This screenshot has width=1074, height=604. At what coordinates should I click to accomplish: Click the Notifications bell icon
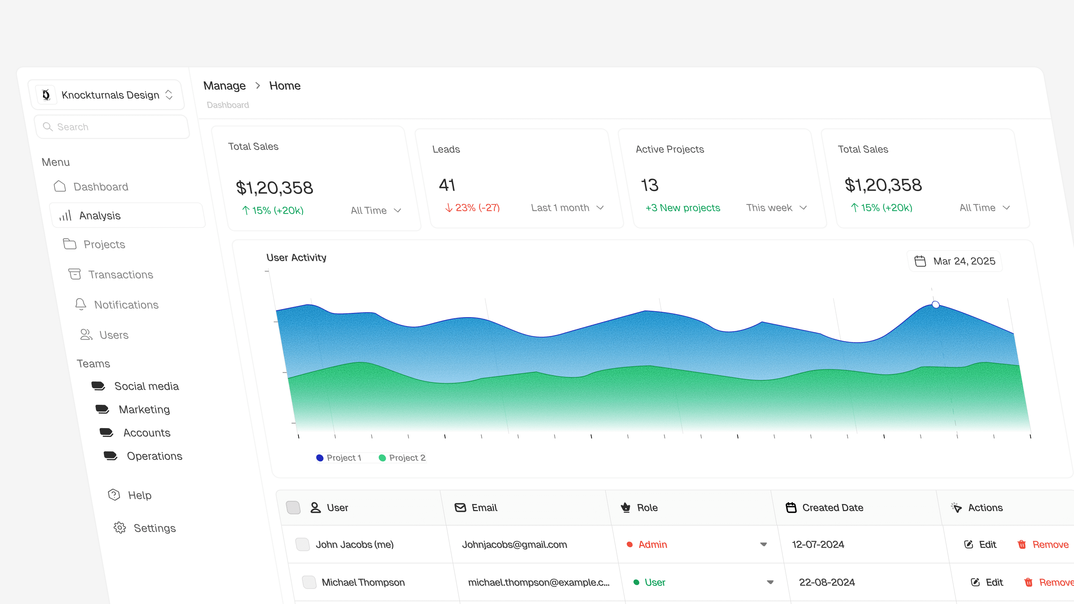pos(81,304)
